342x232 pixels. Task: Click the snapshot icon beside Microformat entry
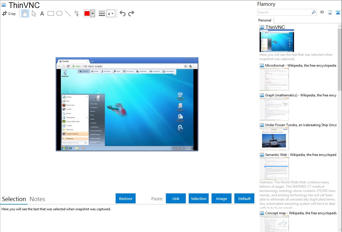click(262, 66)
